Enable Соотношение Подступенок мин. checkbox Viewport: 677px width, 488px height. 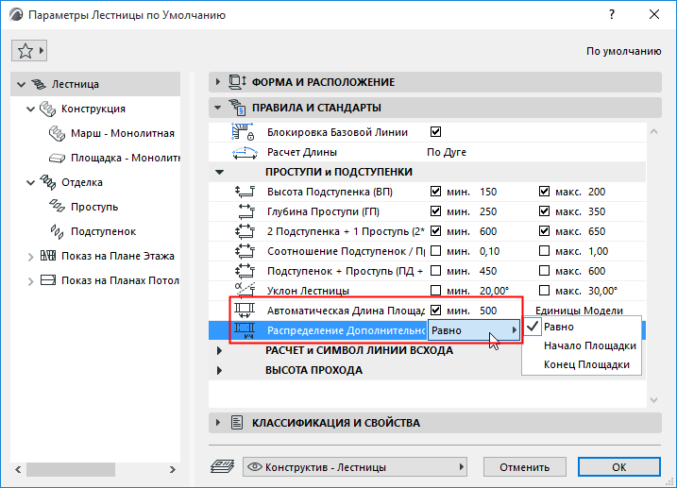pos(435,251)
